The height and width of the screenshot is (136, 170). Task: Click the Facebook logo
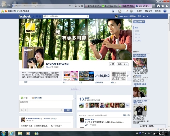click(24, 16)
